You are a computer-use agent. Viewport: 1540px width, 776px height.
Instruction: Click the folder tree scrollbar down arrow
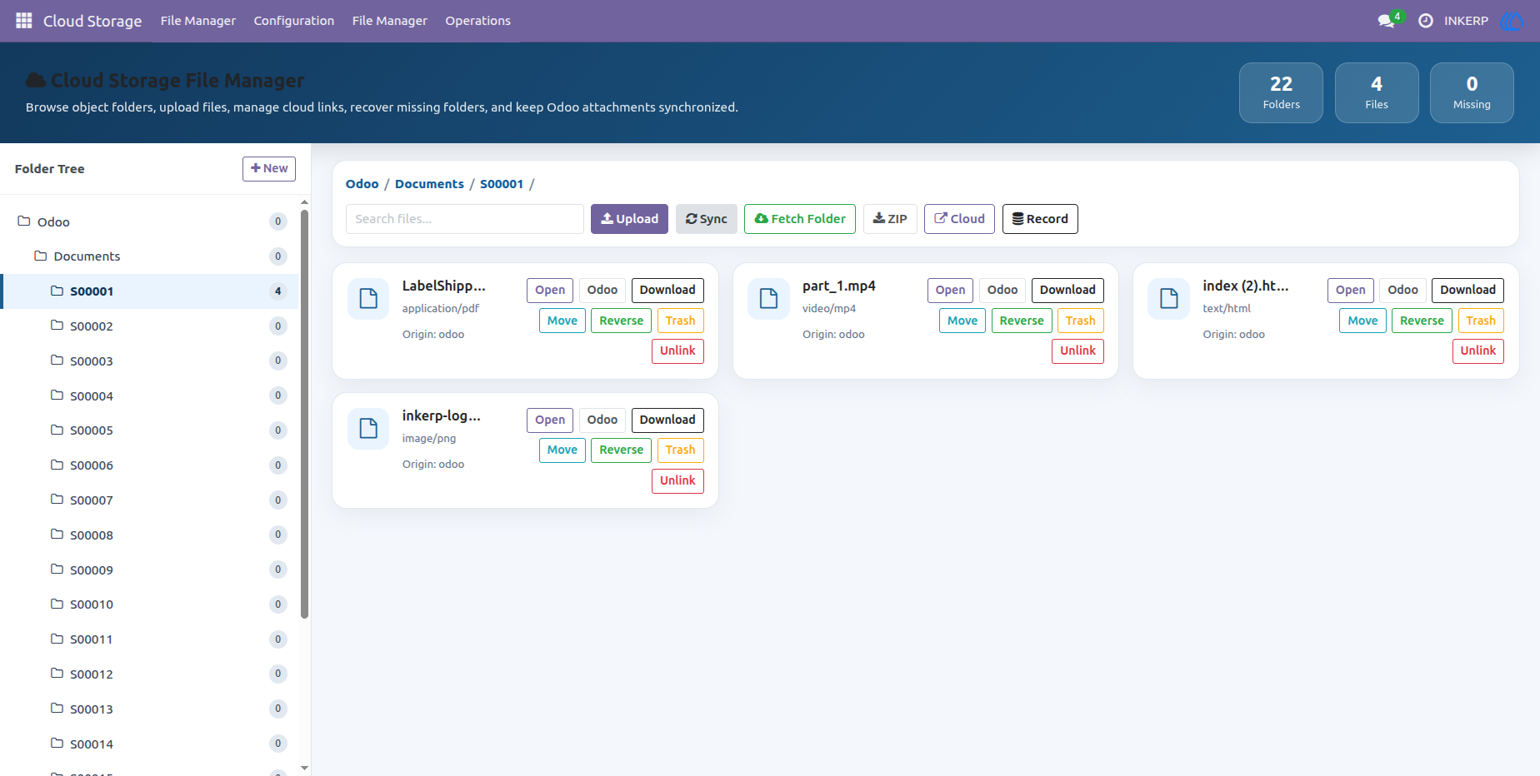tap(304, 768)
